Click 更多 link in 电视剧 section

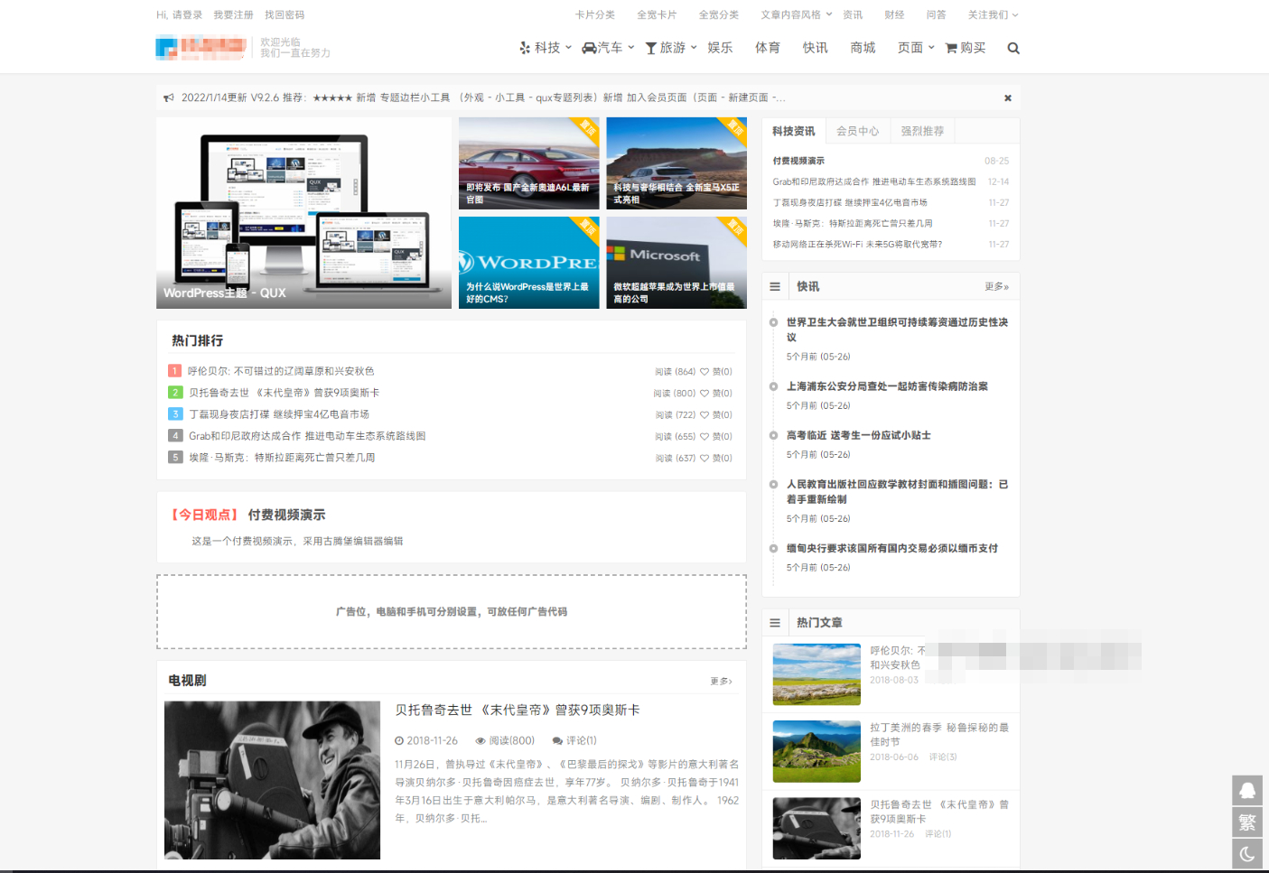tap(721, 681)
